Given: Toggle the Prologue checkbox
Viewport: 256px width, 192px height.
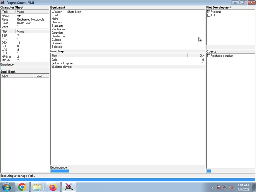Looking at the screenshot, I should (x=209, y=12).
